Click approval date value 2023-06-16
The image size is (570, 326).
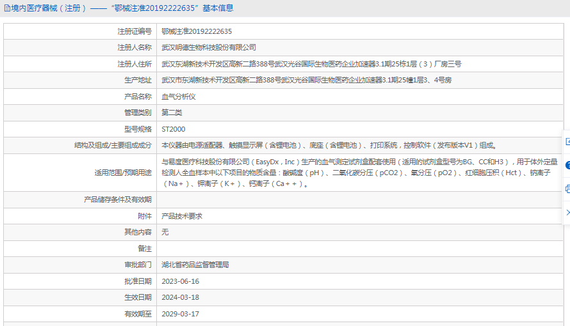pyautogui.click(x=180, y=281)
